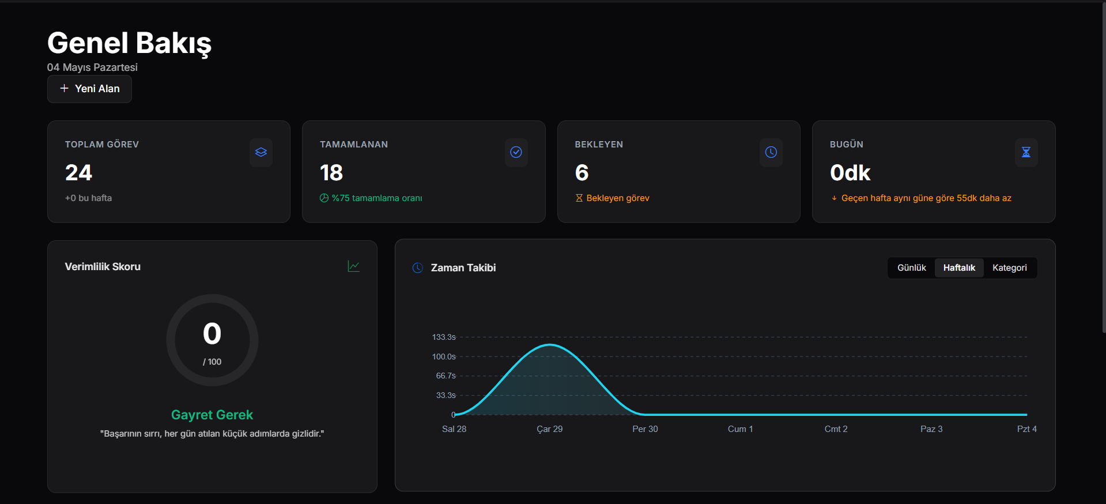Click the +0 bu hafta text
Viewport: 1106px width, 504px height.
coord(88,198)
